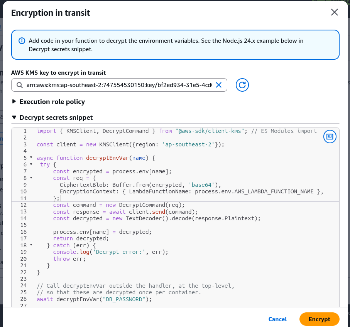This screenshot has height=327, width=350.
Task: Cancel the encryption dialog
Action: [277, 319]
